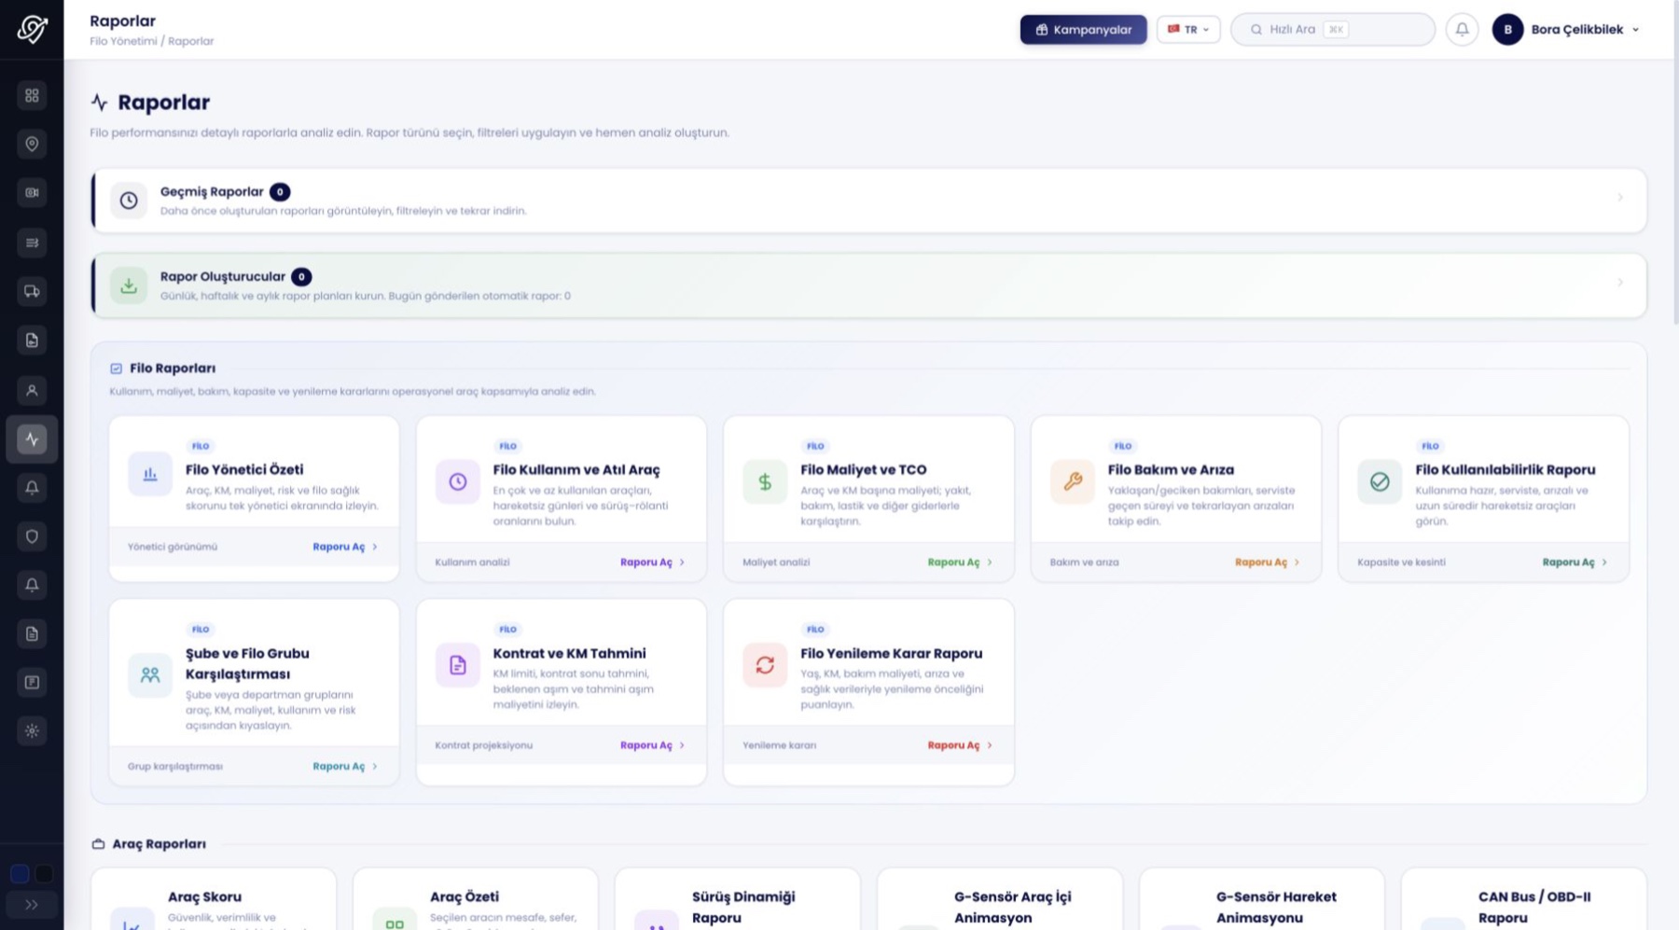The height and width of the screenshot is (930, 1679).
Task: Click the download icon of Rapor Oluşturucular
Action: click(x=129, y=285)
